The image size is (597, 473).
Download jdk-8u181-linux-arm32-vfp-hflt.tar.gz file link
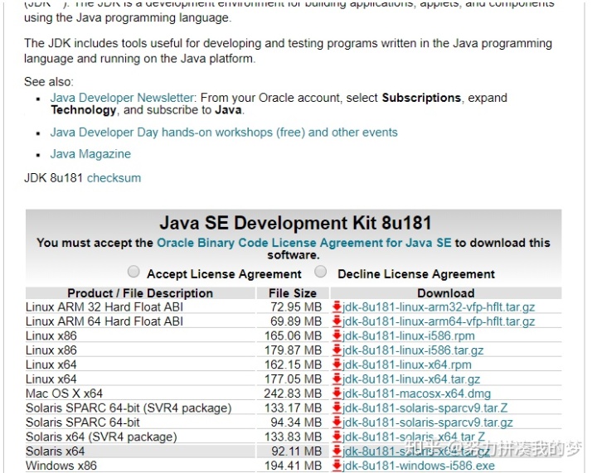coord(439,306)
